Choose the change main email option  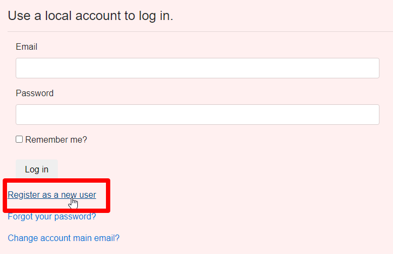(64, 238)
